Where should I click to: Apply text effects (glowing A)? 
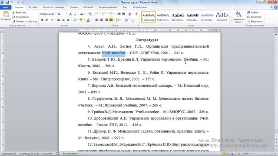coord(75,20)
